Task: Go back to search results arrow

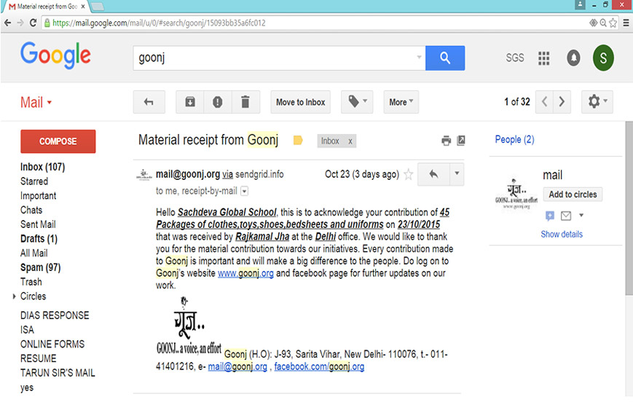Action: pyautogui.click(x=149, y=102)
